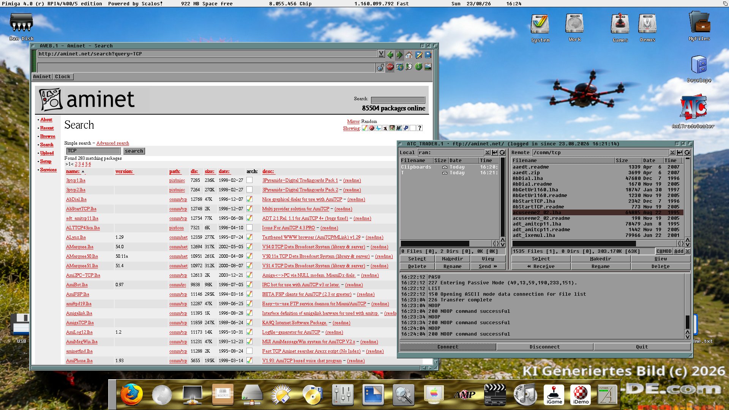Click the padlock security icon in AWeb
The image size is (729, 410).
tap(380, 68)
